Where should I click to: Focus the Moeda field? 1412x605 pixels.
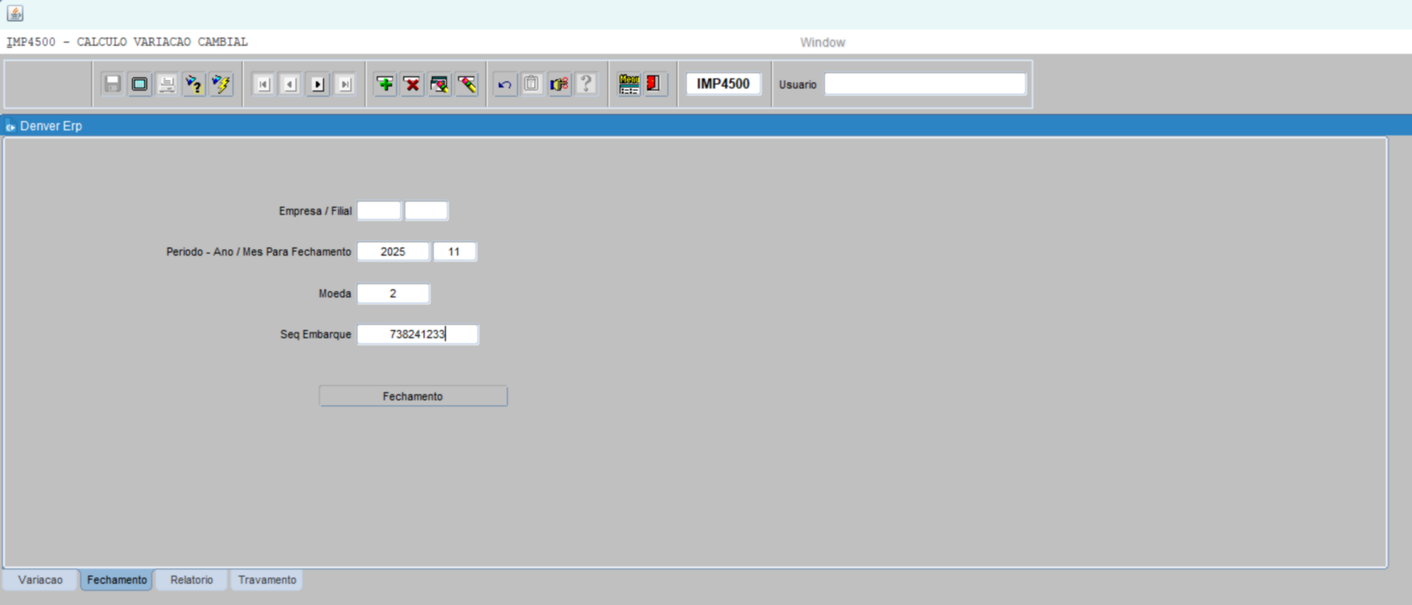(x=393, y=293)
